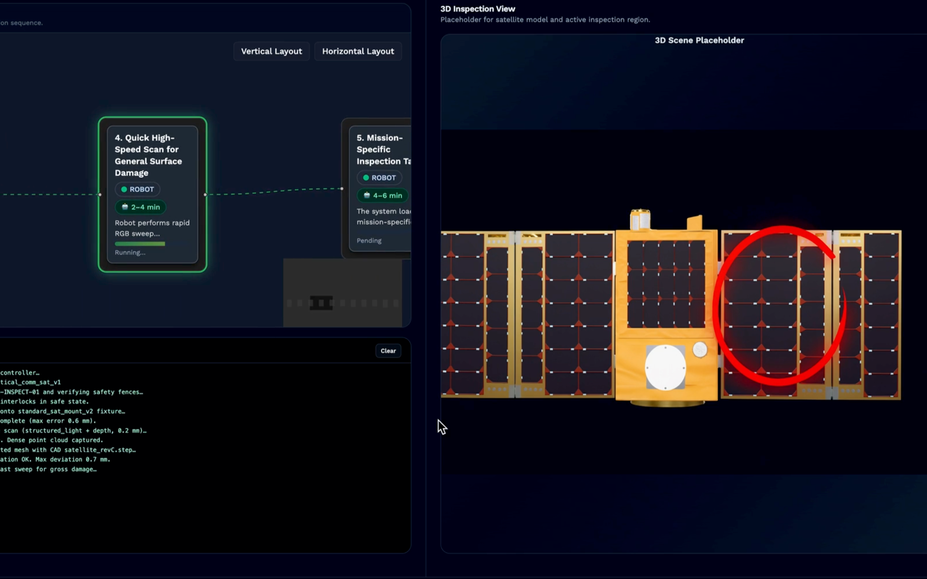
Task: Click the green ROBOT status dot on step 4
Action: click(124, 189)
